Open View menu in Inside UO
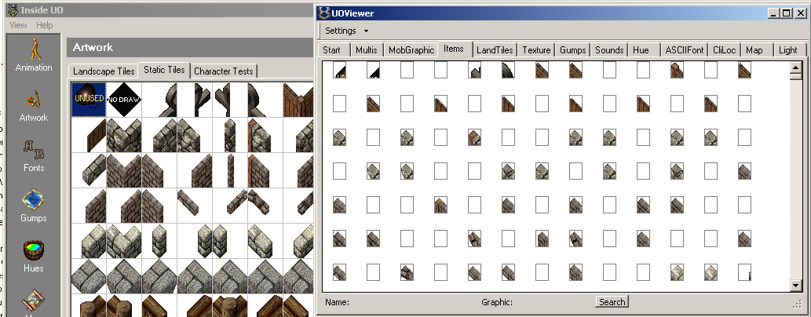Viewport: 811px width, 317px height. coord(18,25)
